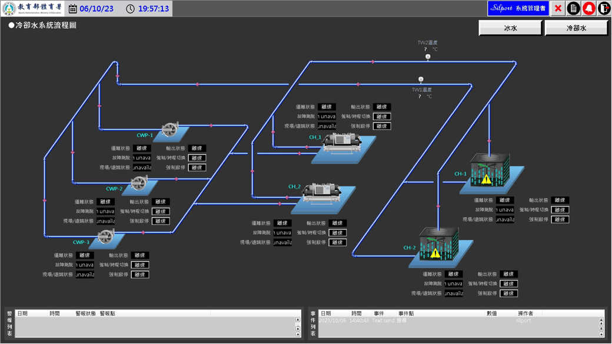Viewport: 612px width, 344px height.
Task: Select the CH-1 cooling tower icon
Action: pyautogui.click(x=489, y=171)
